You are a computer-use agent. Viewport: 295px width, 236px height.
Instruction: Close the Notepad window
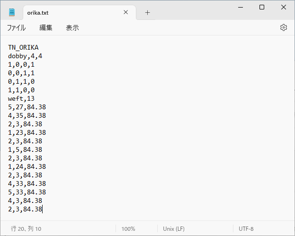tap(283, 7)
